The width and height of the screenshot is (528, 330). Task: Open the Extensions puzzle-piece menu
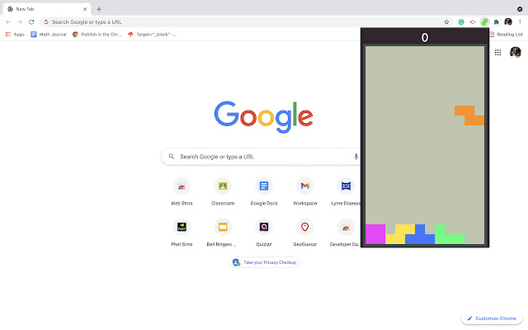[x=497, y=22]
